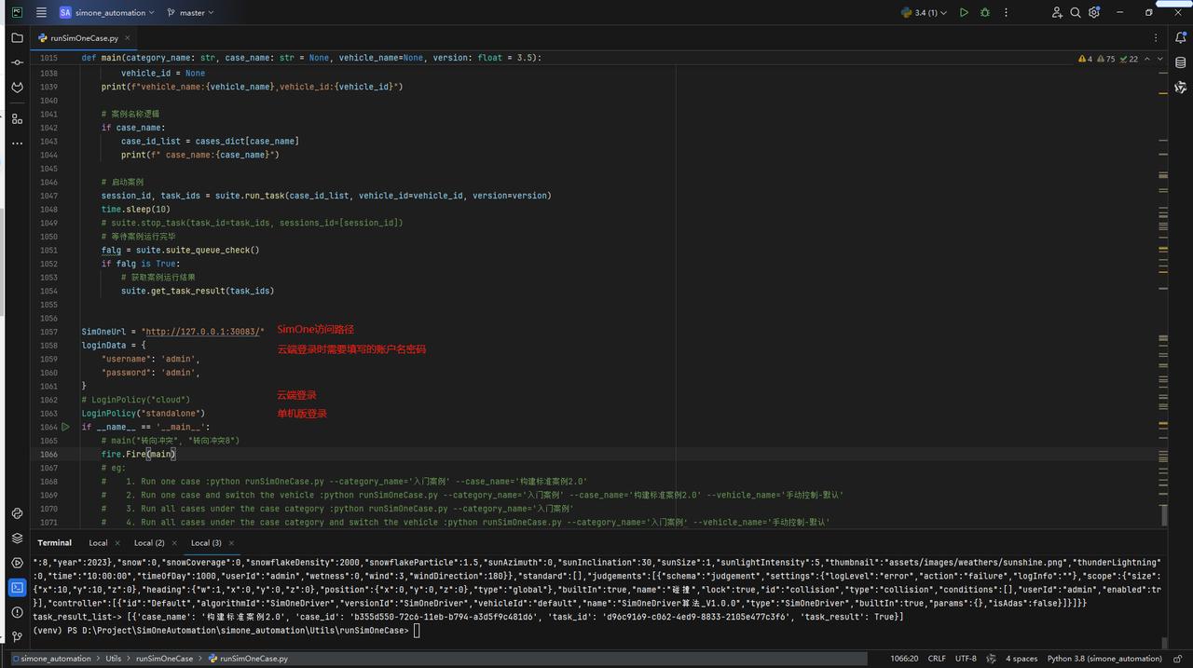Switch to the Local (2) terminal tab
This screenshot has width=1193, height=668.
(x=149, y=542)
